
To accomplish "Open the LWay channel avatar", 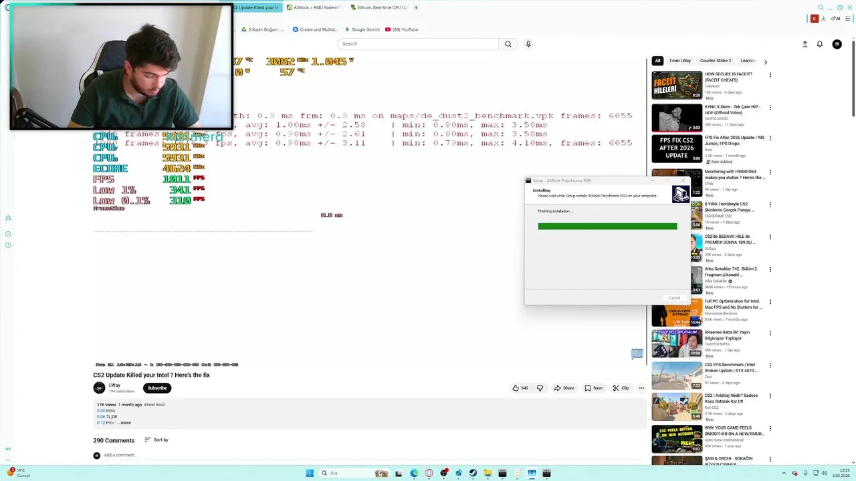I will point(99,388).
